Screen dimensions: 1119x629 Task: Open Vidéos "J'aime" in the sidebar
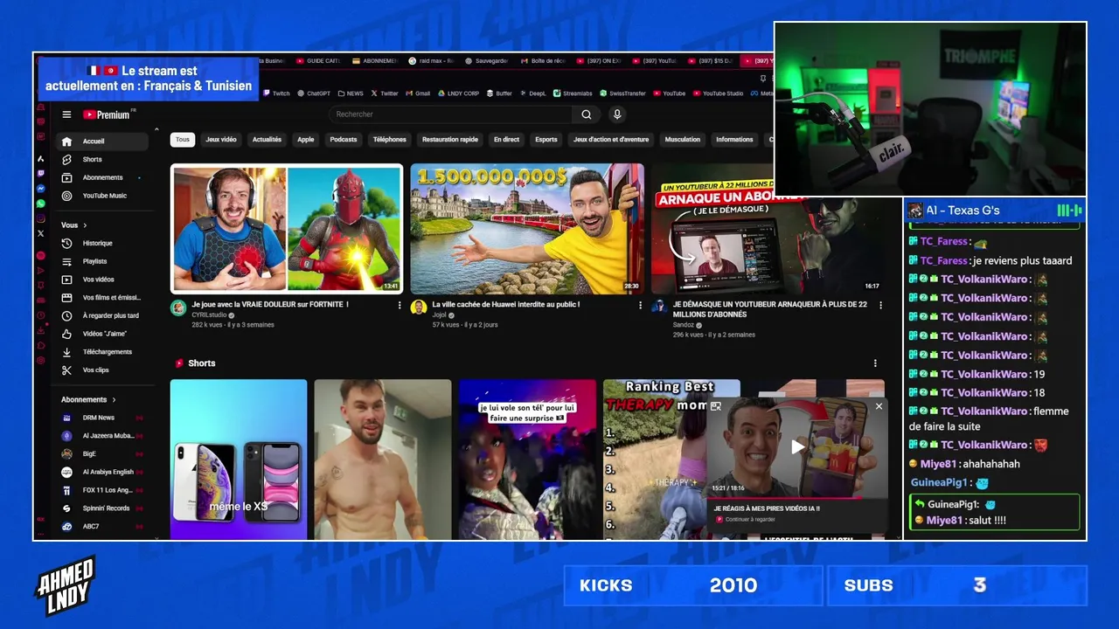[x=102, y=334]
